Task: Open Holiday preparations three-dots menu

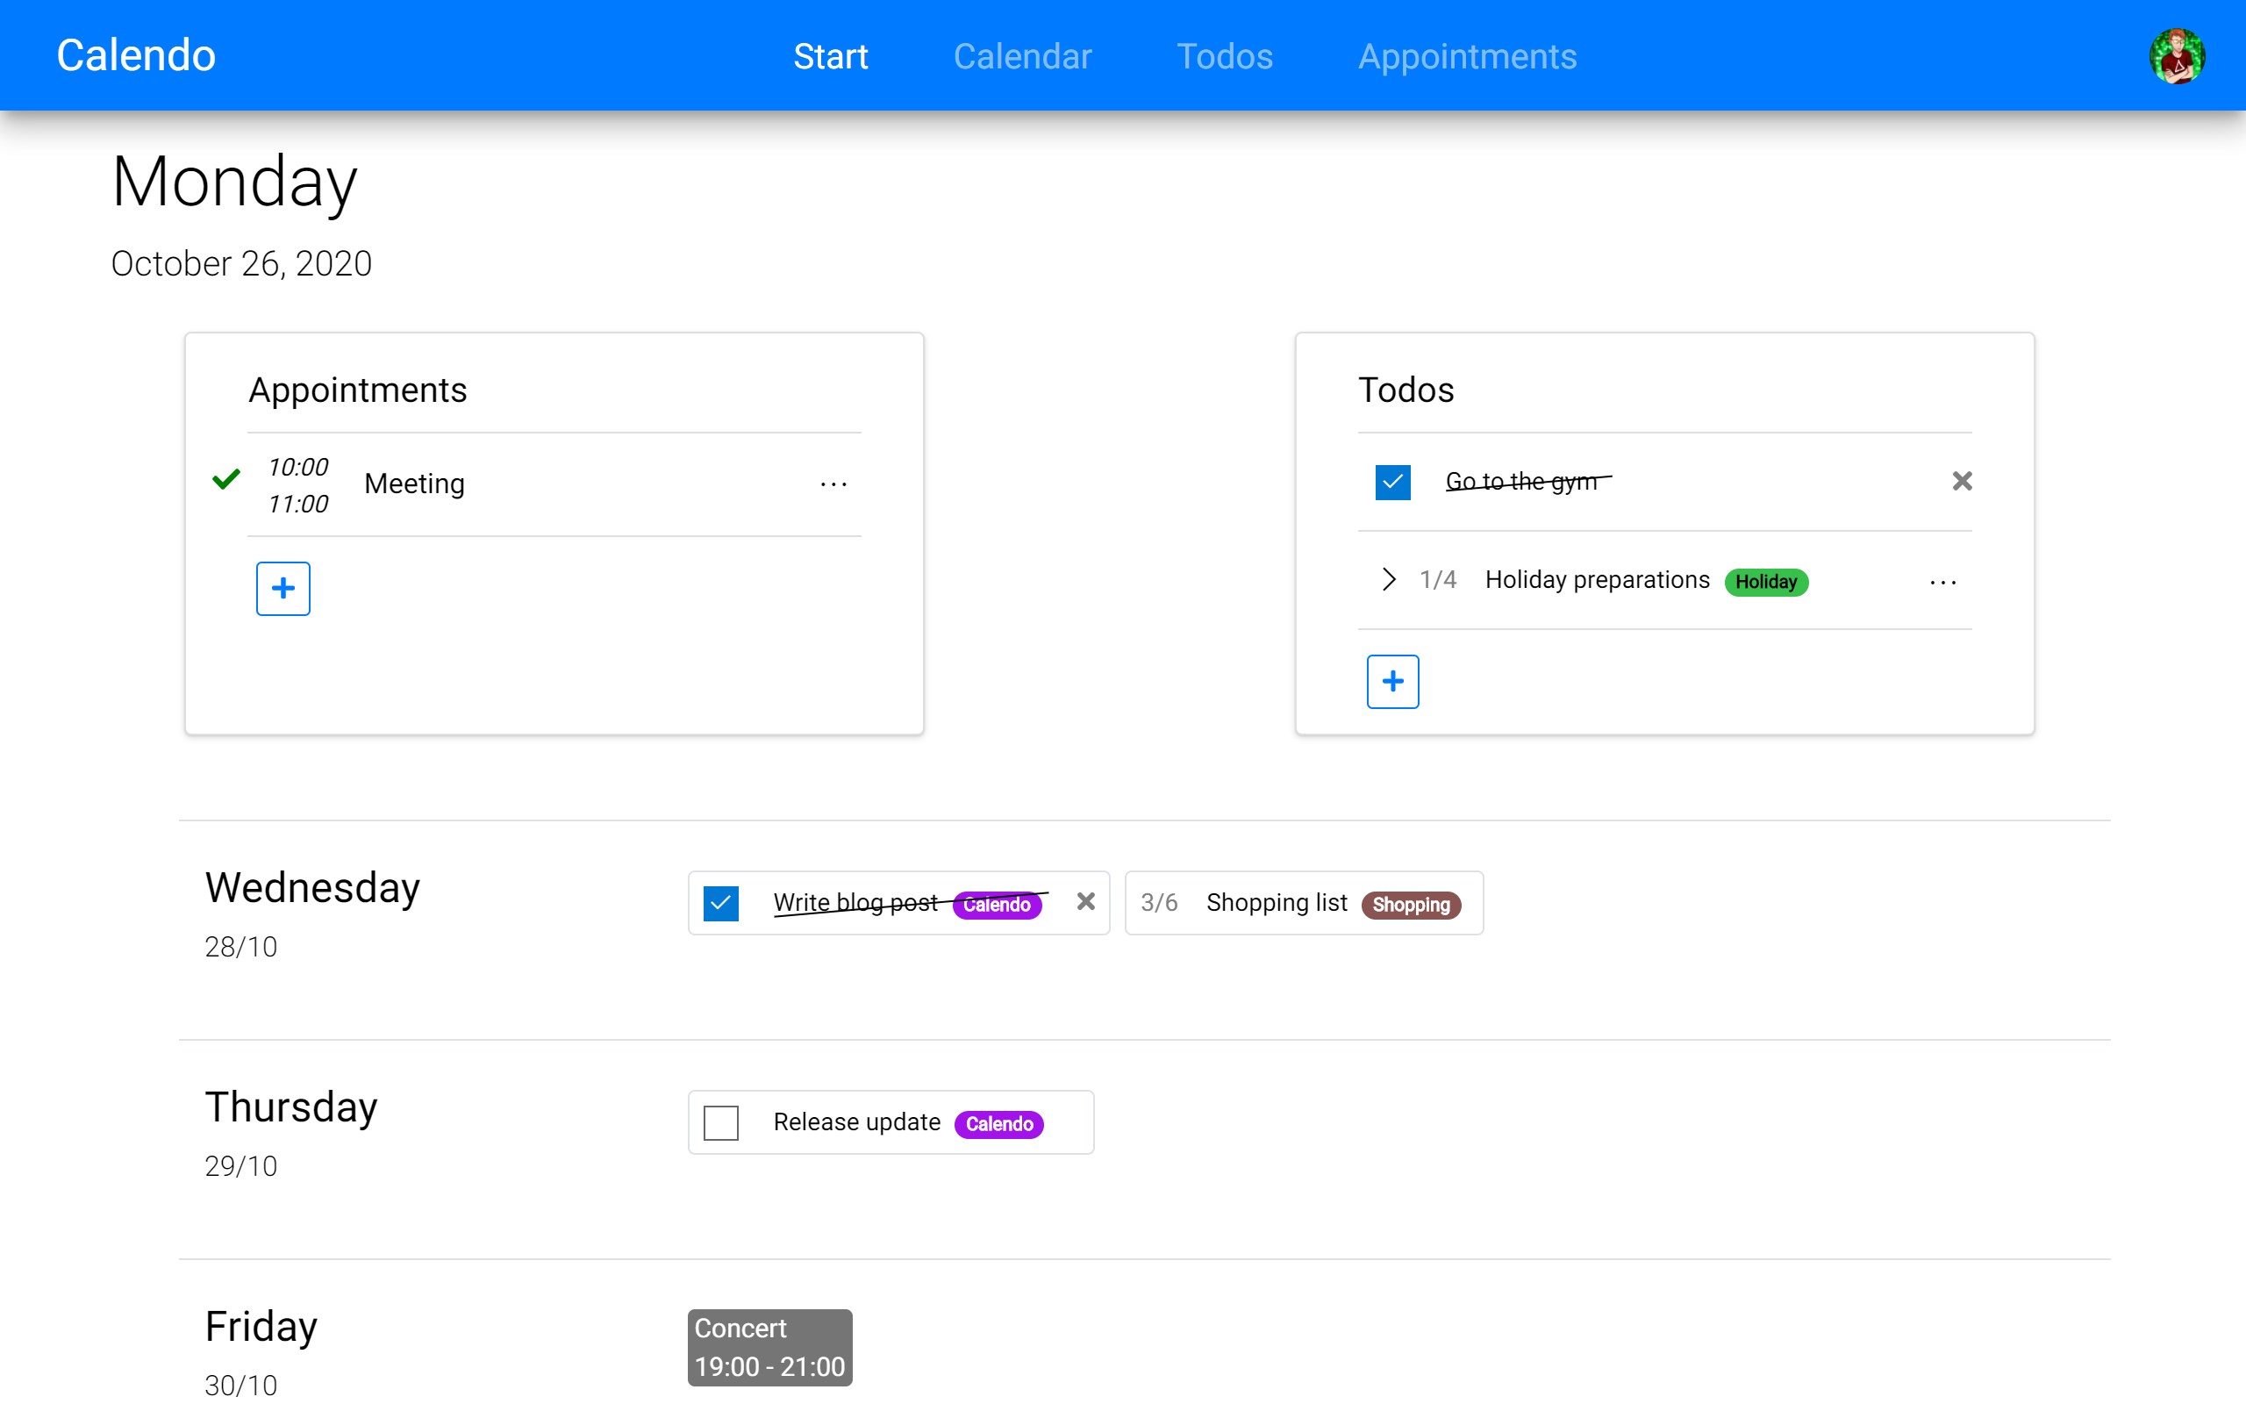Action: click(x=1942, y=582)
